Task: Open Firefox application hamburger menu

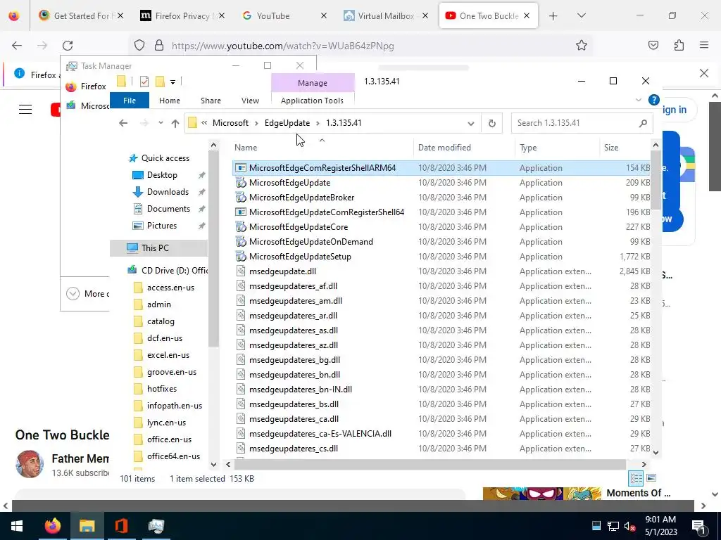Action: tap(704, 45)
